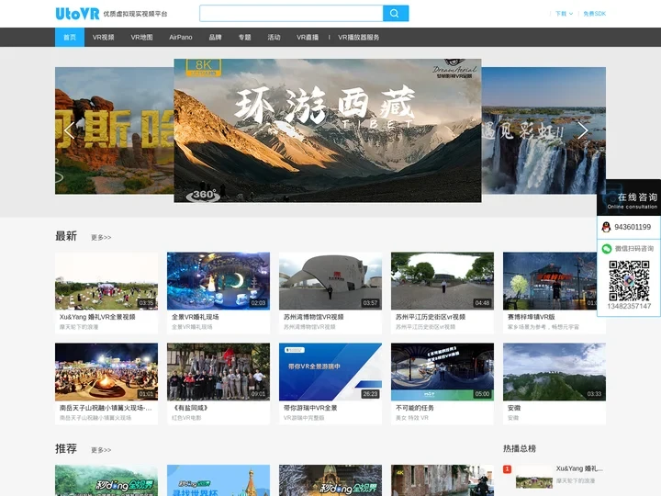Open the 苏州平江历史街区 video thumbnail
Viewport: 661px width, 496px height.
coord(443,281)
